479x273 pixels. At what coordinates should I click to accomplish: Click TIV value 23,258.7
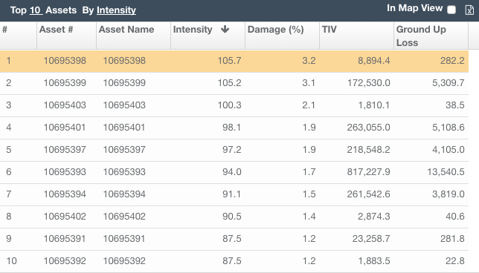(x=371, y=239)
